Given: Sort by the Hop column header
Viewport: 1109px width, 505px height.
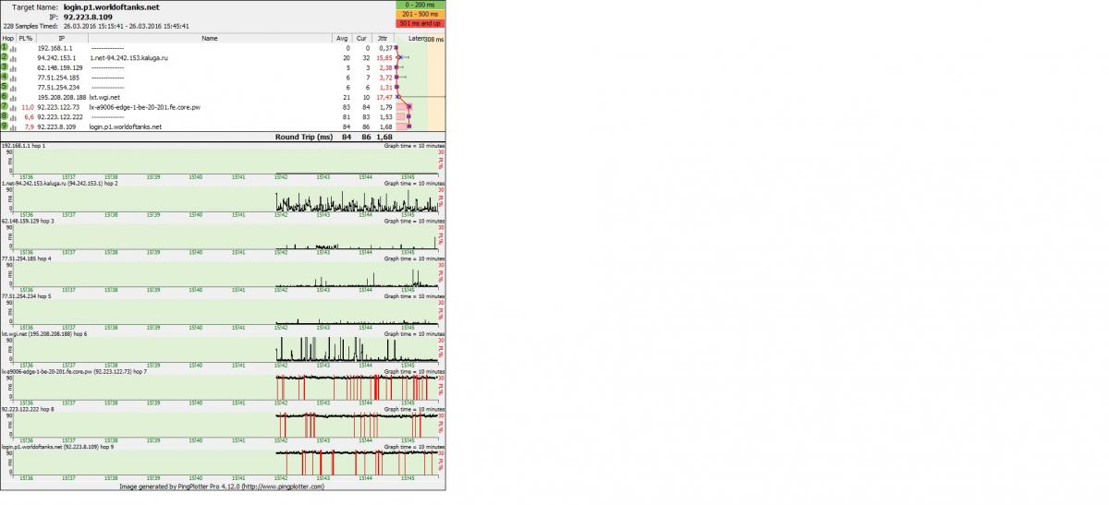Looking at the screenshot, I should (8, 39).
